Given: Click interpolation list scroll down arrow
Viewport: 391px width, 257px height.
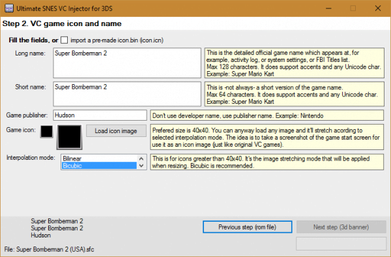Looking at the screenshot, I should (x=141, y=166).
